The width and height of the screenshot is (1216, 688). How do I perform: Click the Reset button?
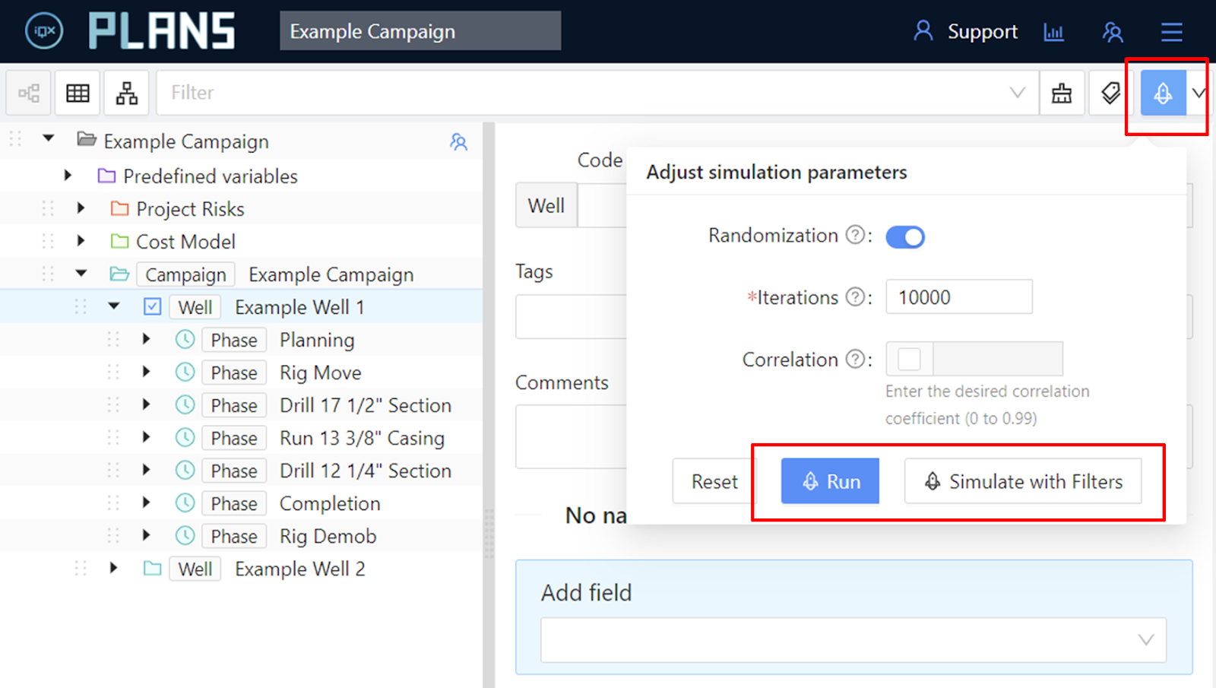(714, 481)
